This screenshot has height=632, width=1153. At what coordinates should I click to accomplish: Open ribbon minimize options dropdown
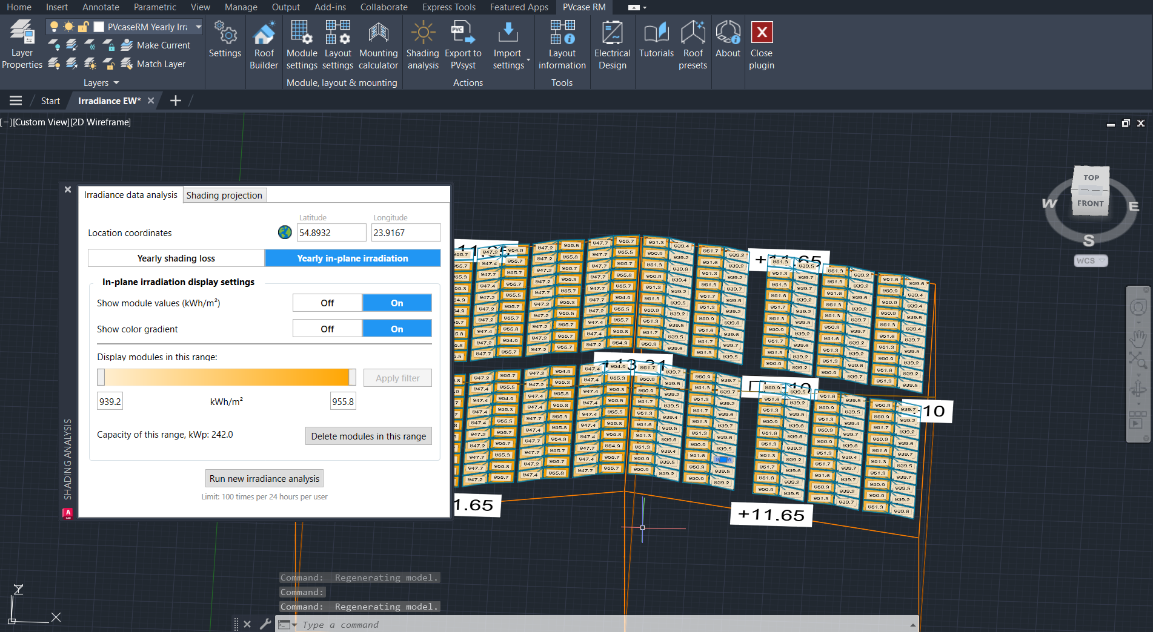point(644,7)
